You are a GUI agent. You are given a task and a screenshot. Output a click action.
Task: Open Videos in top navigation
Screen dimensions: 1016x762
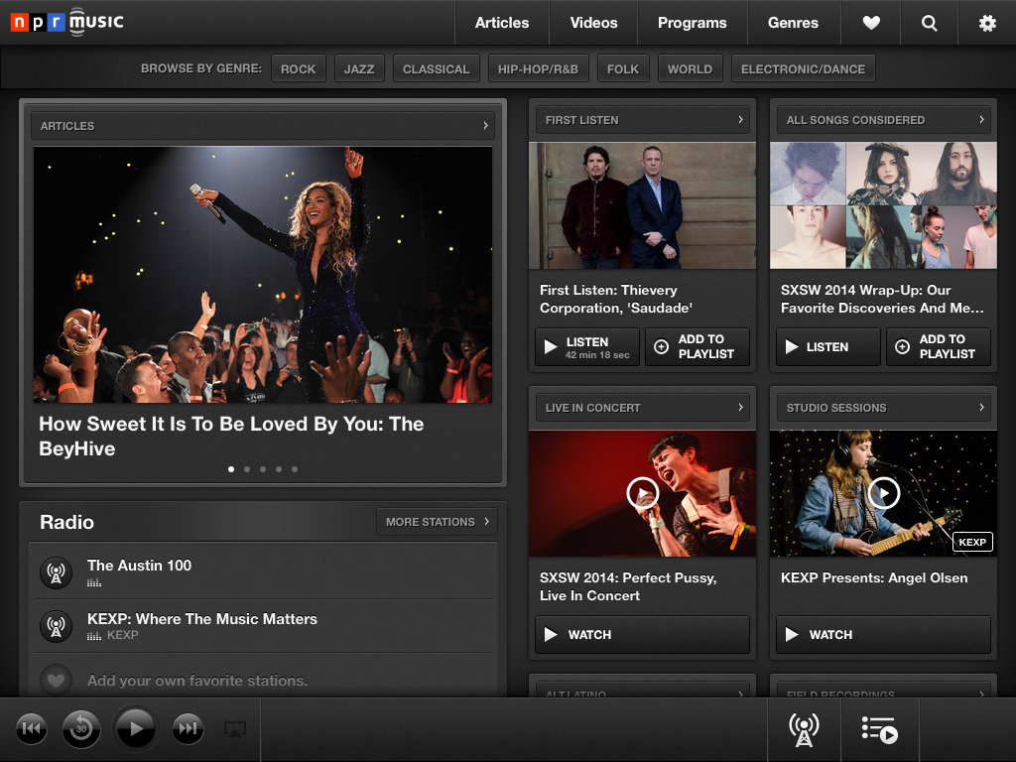(x=593, y=23)
